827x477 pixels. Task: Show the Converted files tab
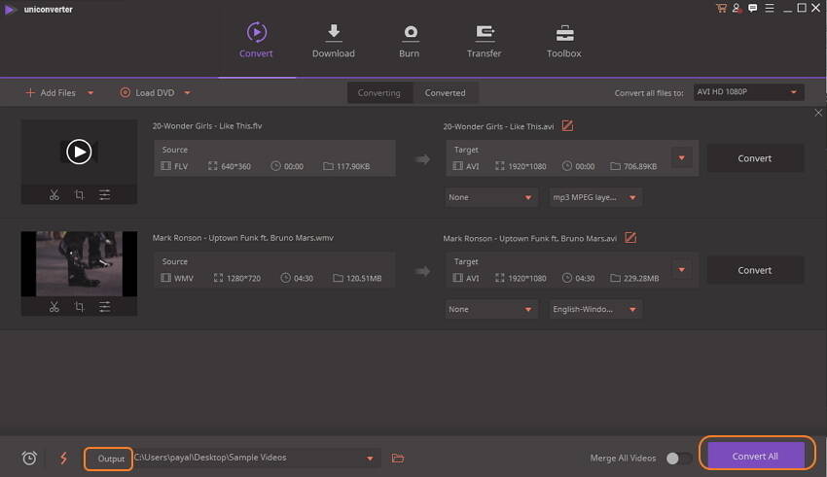tap(446, 93)
